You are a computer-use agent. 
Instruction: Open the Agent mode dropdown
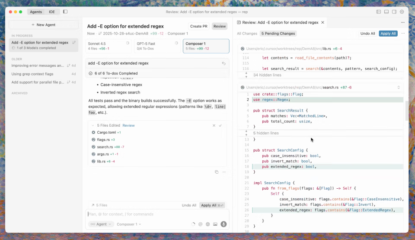pos(101,224)
